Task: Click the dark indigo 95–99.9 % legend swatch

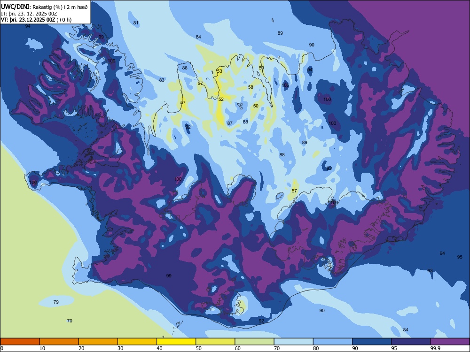Action: click(411, 342)
